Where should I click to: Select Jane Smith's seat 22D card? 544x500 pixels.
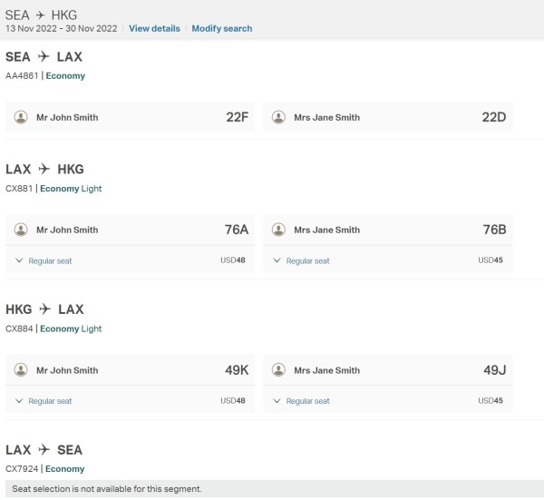coord(387,117)
